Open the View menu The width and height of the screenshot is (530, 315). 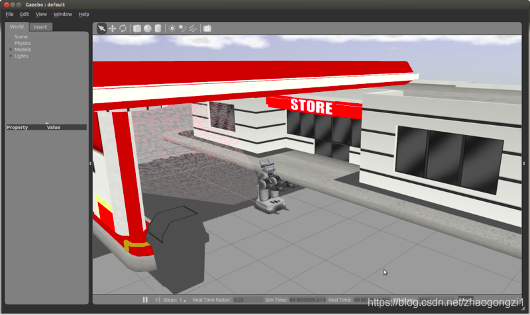(x=41, y=14)
